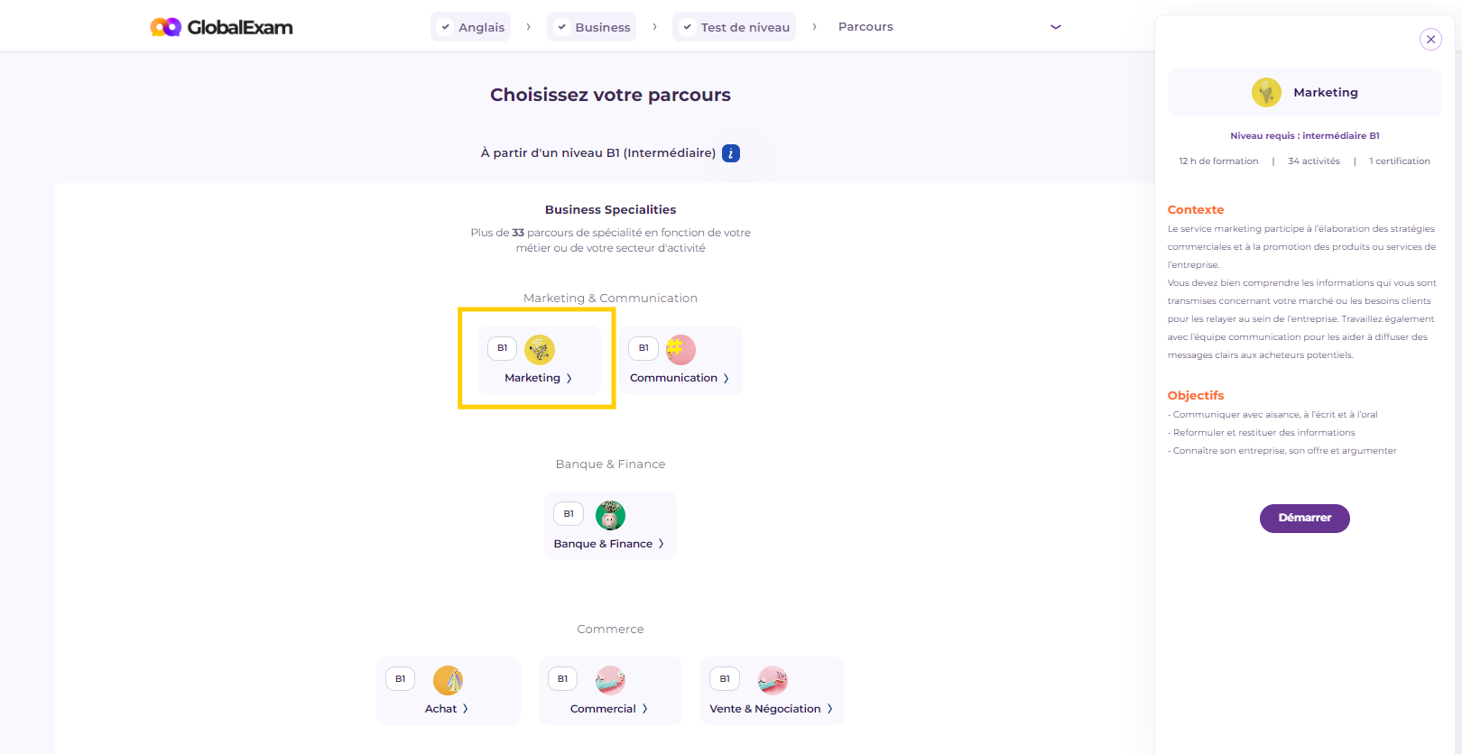Image resolution: width=1462 pixels, height=754 pixels.
Task: Click the blue info icon beside B1 level
Action: pos(731,153)
